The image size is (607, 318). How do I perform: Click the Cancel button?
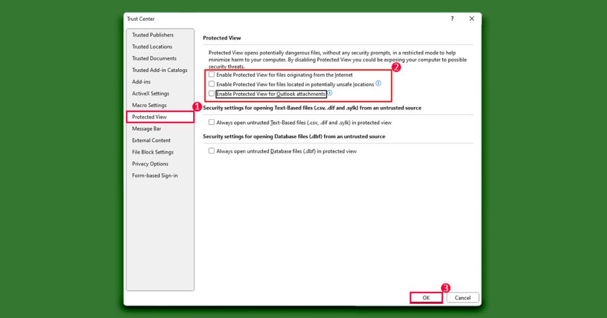tap(462, 298)
